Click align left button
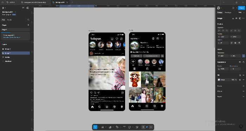 (x=219, y=30)
